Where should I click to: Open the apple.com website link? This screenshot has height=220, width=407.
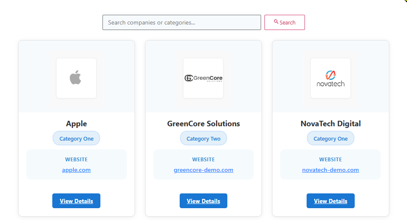[x=76, y=170]
